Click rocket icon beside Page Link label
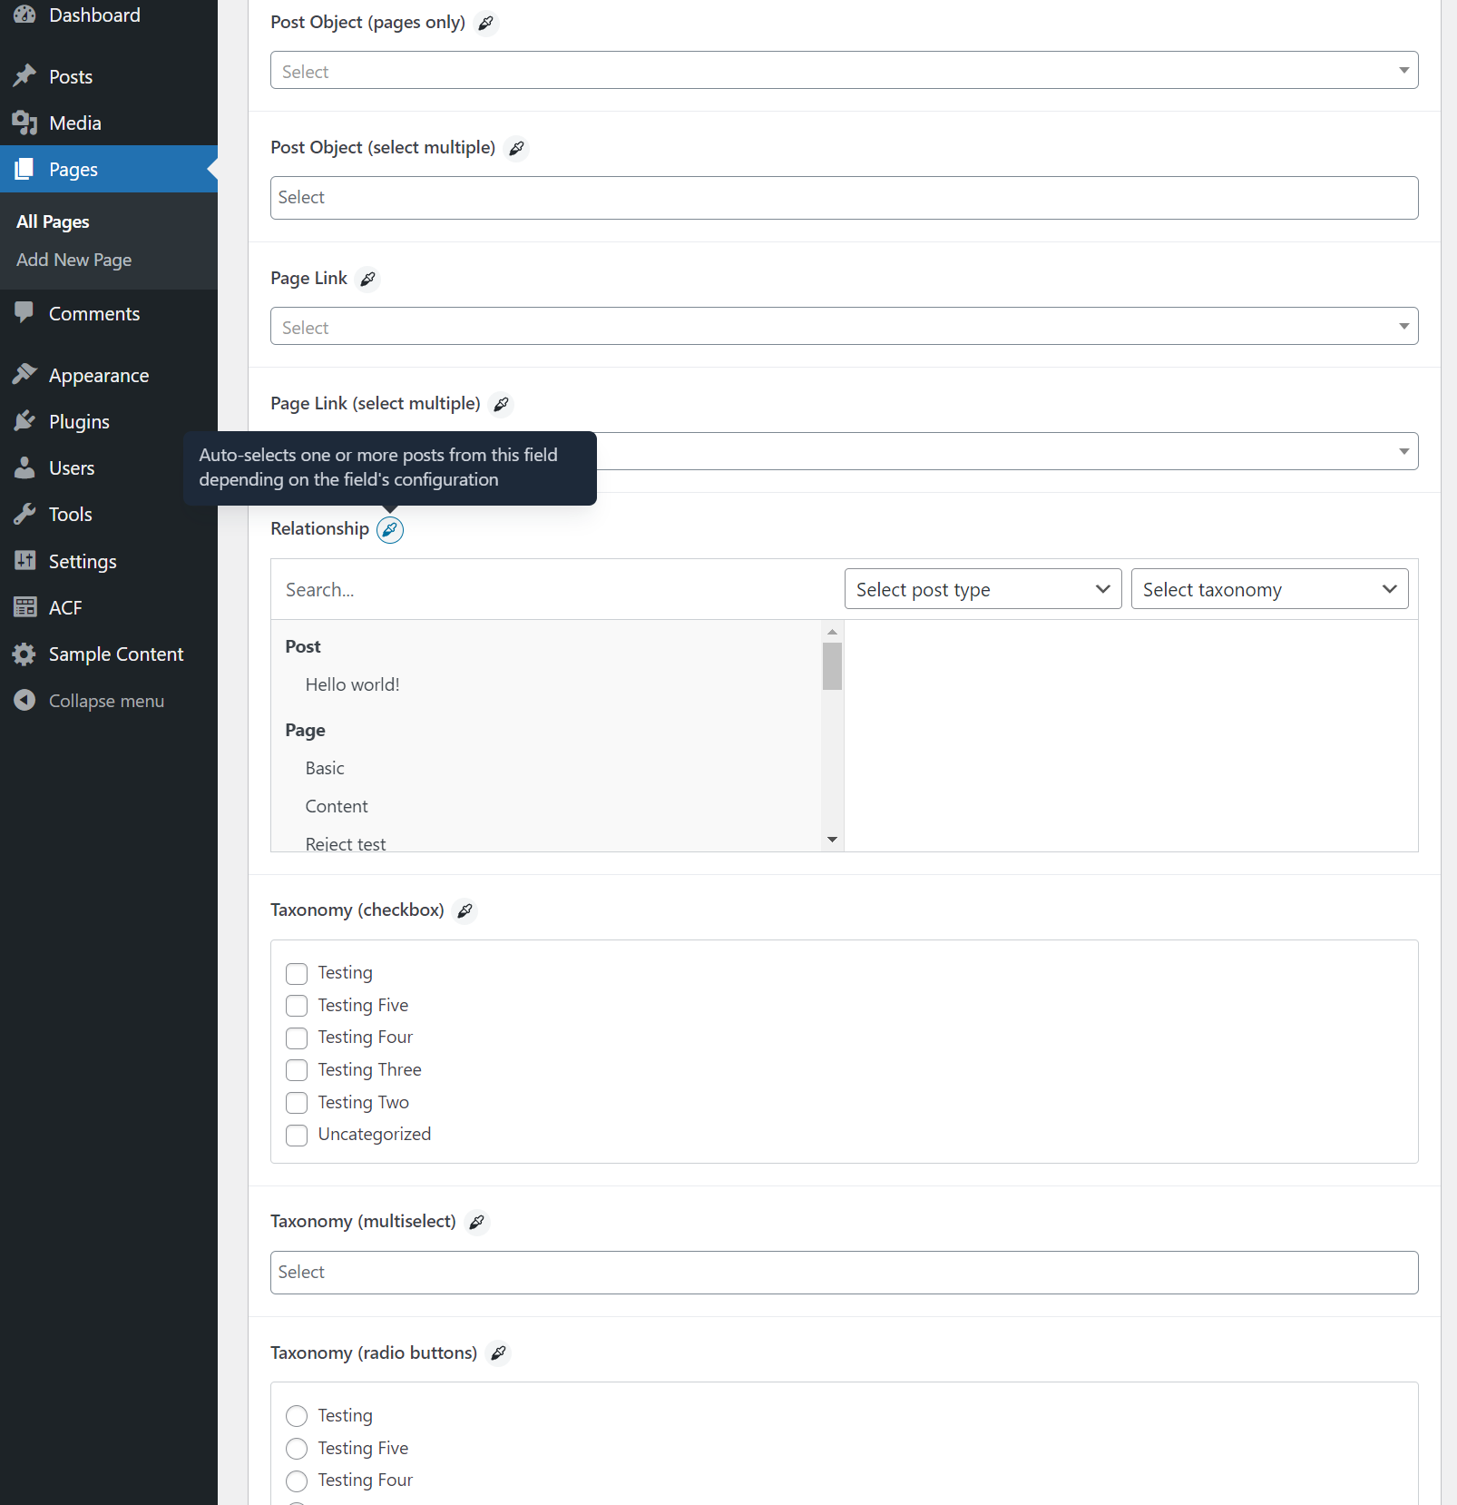 367,279
